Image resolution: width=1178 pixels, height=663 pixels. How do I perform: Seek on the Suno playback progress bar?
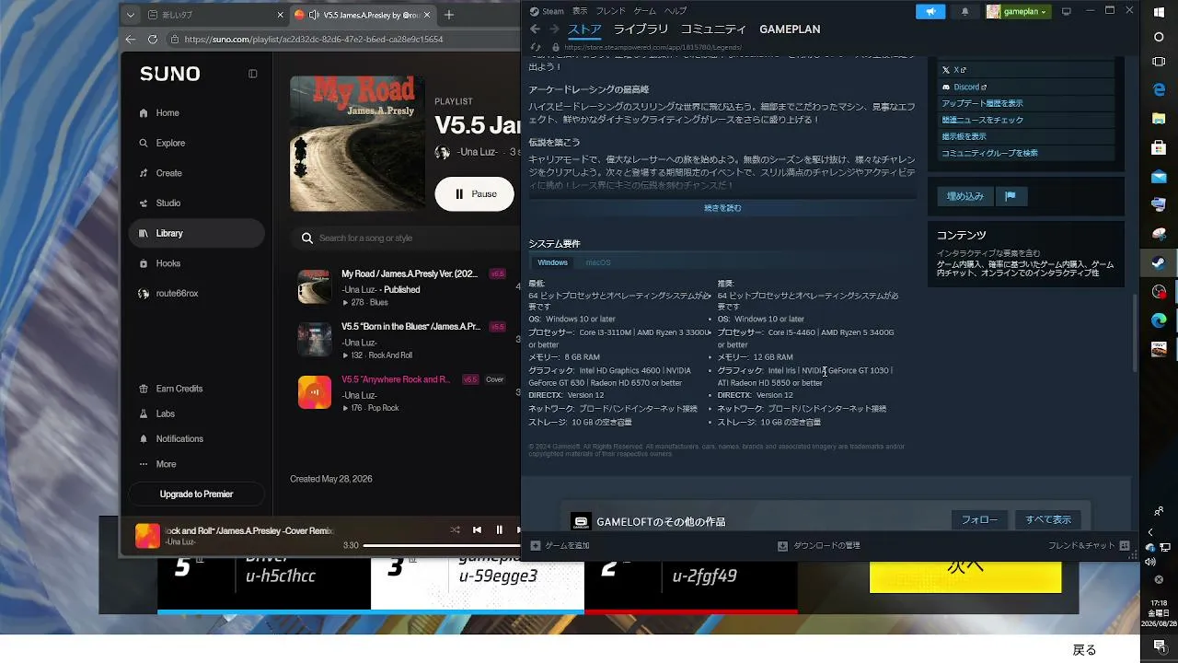(x=443, y=546)
